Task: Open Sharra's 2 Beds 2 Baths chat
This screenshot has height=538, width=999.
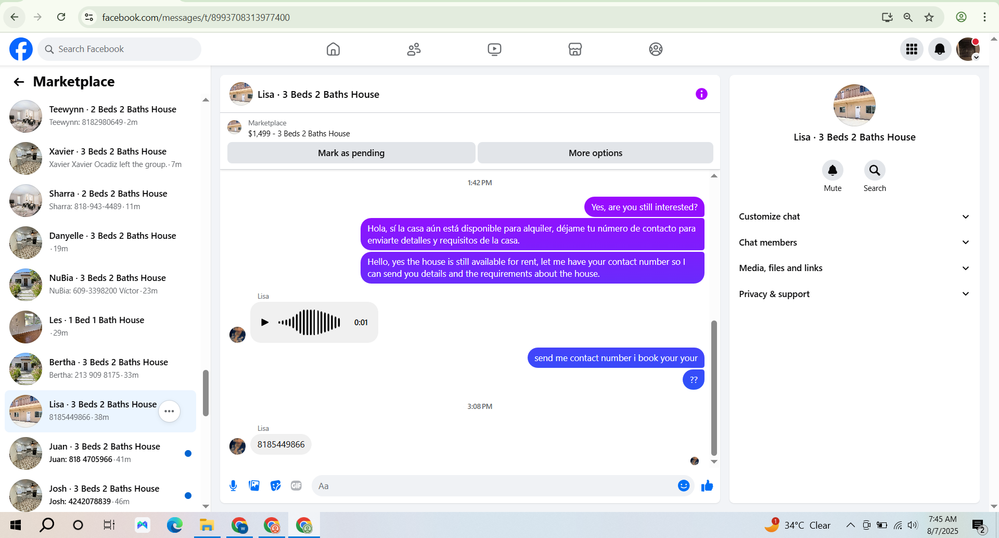Action: click(x=100, y=200)
